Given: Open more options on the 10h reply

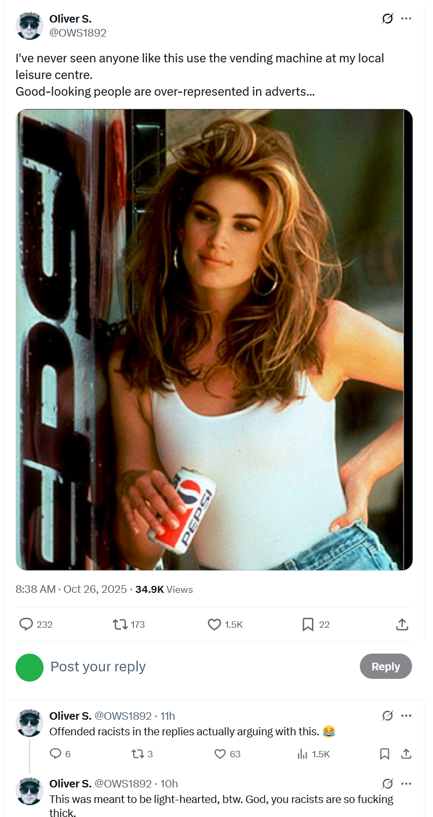Looking at the screenshot, I should (406, 784).
